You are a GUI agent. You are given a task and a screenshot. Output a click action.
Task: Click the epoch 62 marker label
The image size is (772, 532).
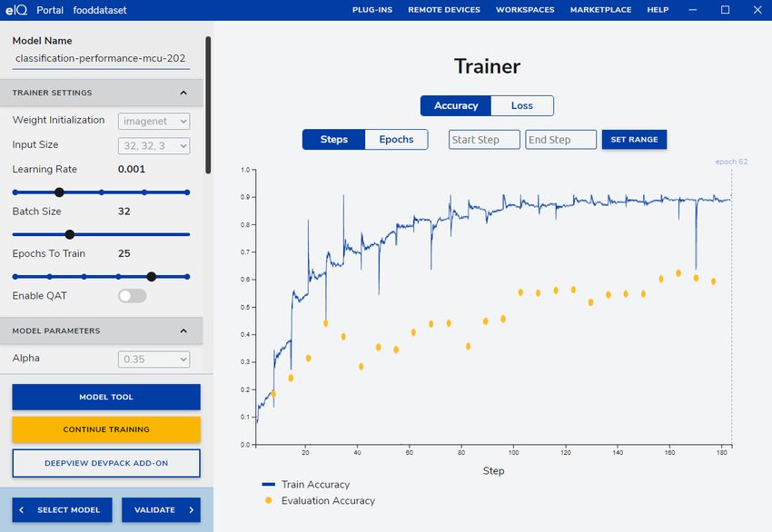click(731, 162)
